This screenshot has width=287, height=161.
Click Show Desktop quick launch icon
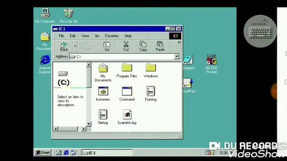coord(59,153)
